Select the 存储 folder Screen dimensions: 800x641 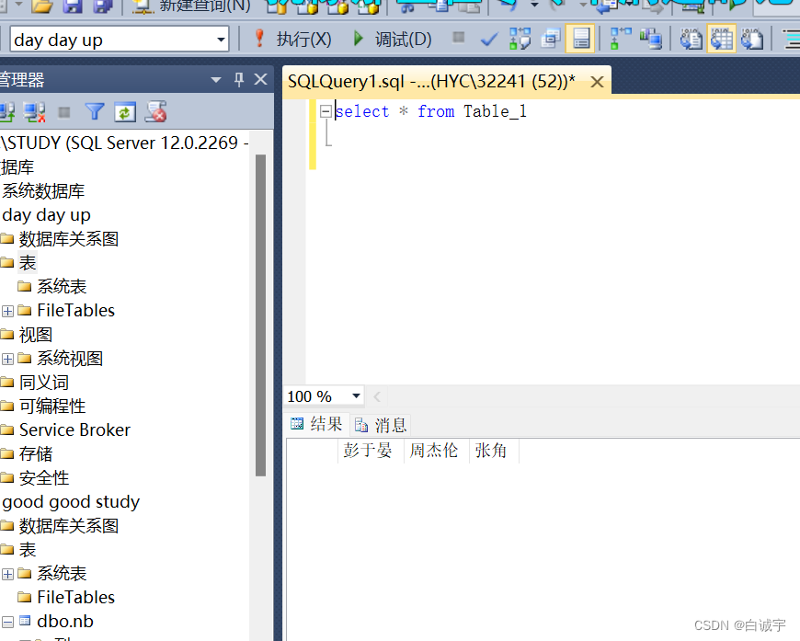[x=36, y=453]
